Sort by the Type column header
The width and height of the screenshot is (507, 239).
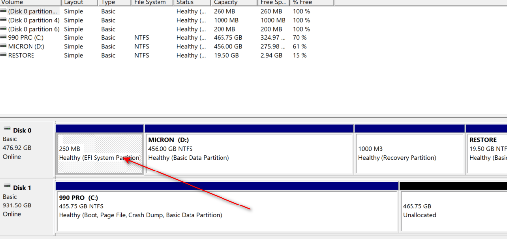coord(115,2)
